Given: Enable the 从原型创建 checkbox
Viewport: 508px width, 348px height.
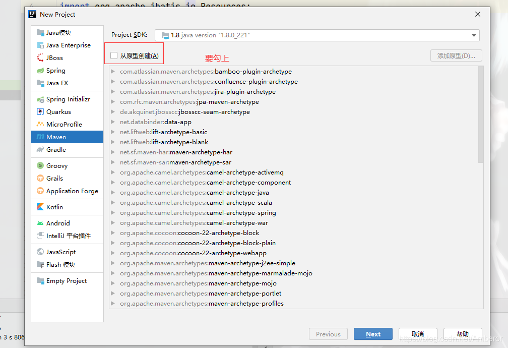Looking at the screenshot, I should [114, 56].
